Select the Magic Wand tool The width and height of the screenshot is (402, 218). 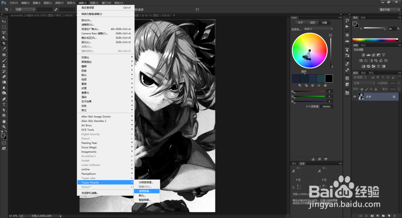click(x=4, y=38)
